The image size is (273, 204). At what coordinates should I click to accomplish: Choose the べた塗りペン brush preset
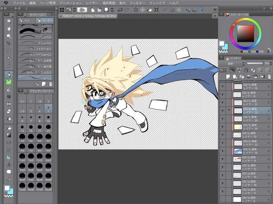tap(35, 31)
